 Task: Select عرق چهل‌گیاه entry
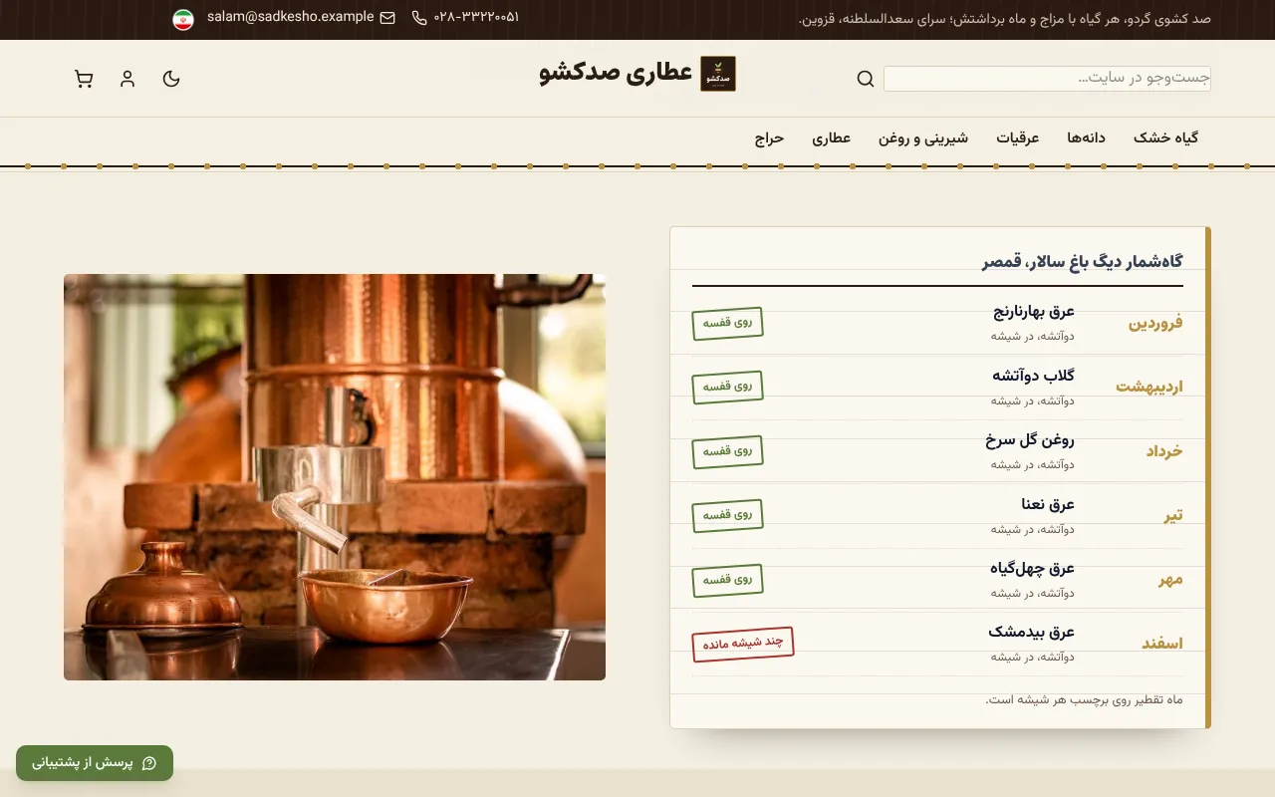(1032, 568)
